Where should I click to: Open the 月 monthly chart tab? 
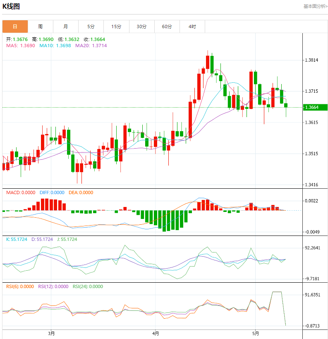[66, 26]
